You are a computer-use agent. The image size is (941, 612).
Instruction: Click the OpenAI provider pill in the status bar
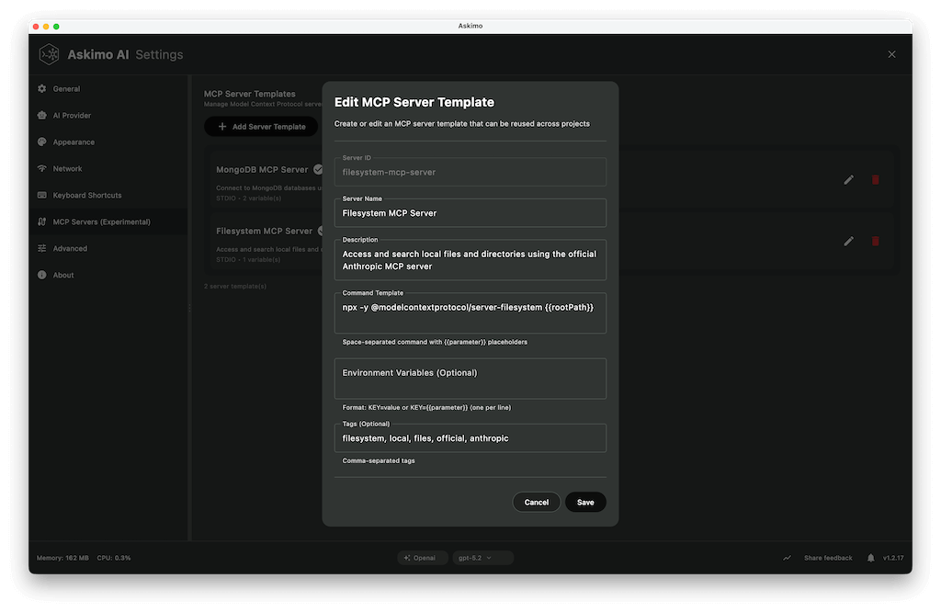point(422,557)
